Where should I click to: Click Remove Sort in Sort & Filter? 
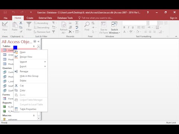click(x=42, y=32)
